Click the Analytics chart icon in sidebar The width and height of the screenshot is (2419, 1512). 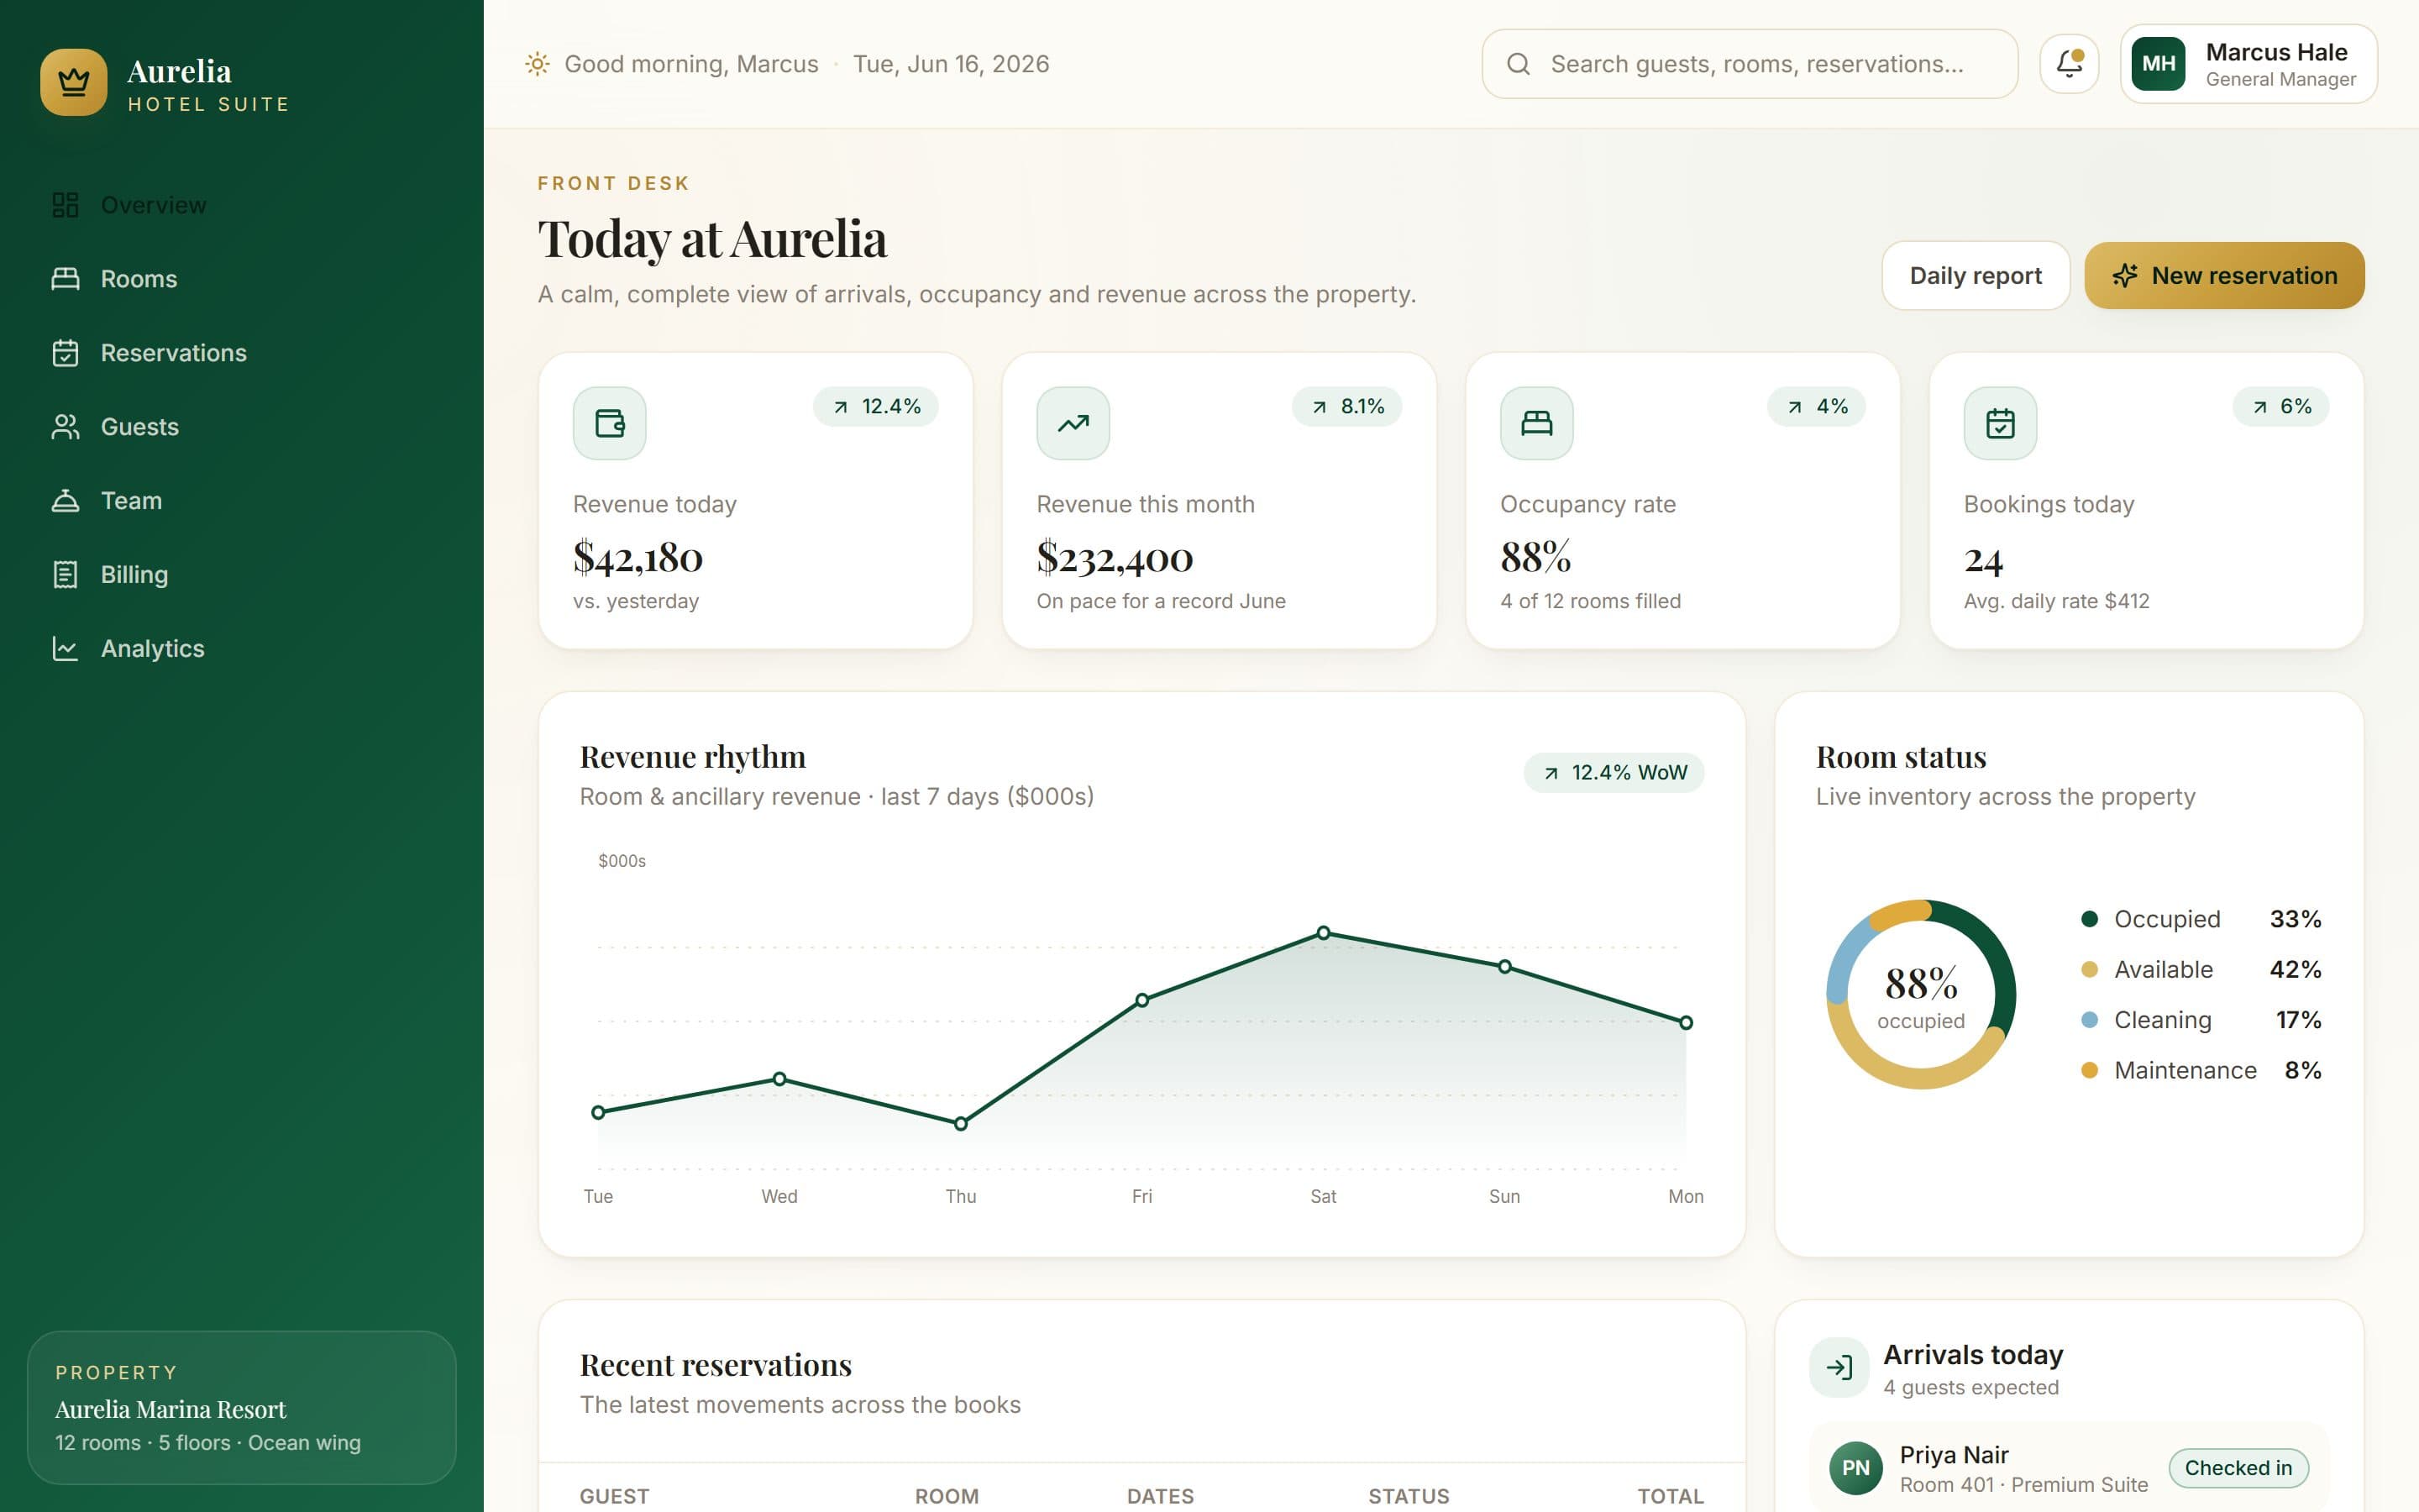coord(65,649)
